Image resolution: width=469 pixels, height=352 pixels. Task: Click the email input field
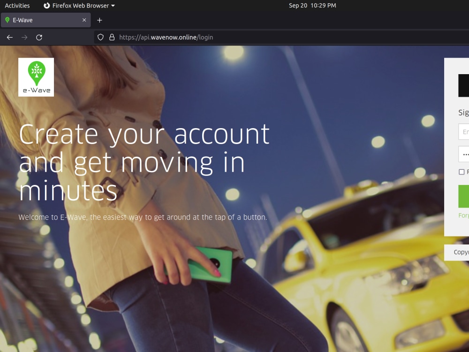click(x=464, y=132)
